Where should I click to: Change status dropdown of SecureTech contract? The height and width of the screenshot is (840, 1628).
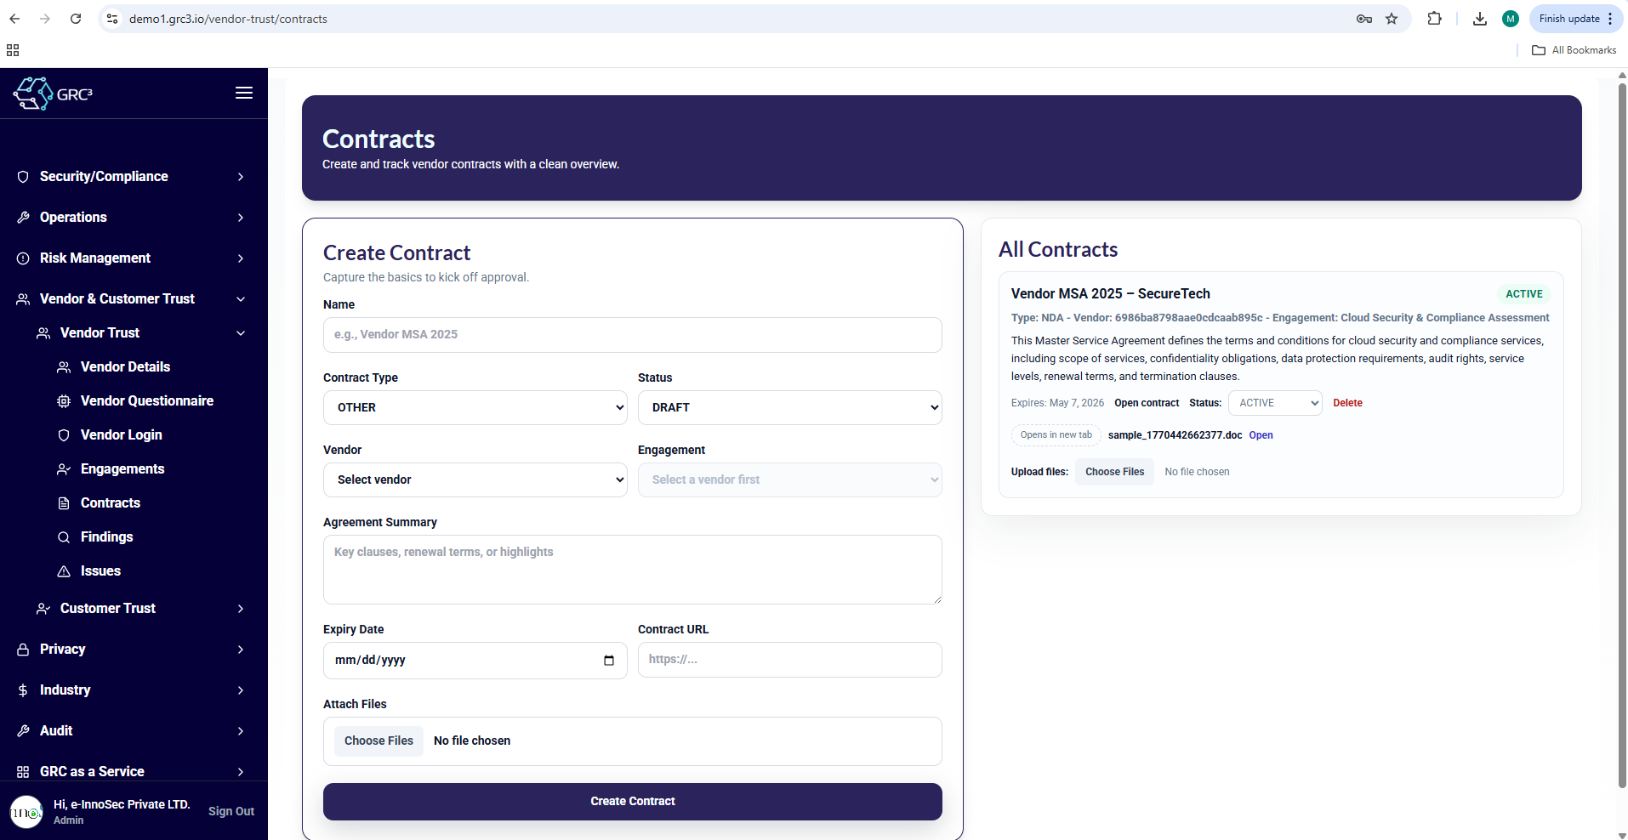1274,403
